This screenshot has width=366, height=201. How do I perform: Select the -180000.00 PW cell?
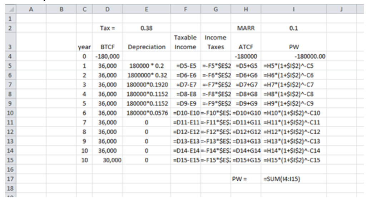[293, 56]
